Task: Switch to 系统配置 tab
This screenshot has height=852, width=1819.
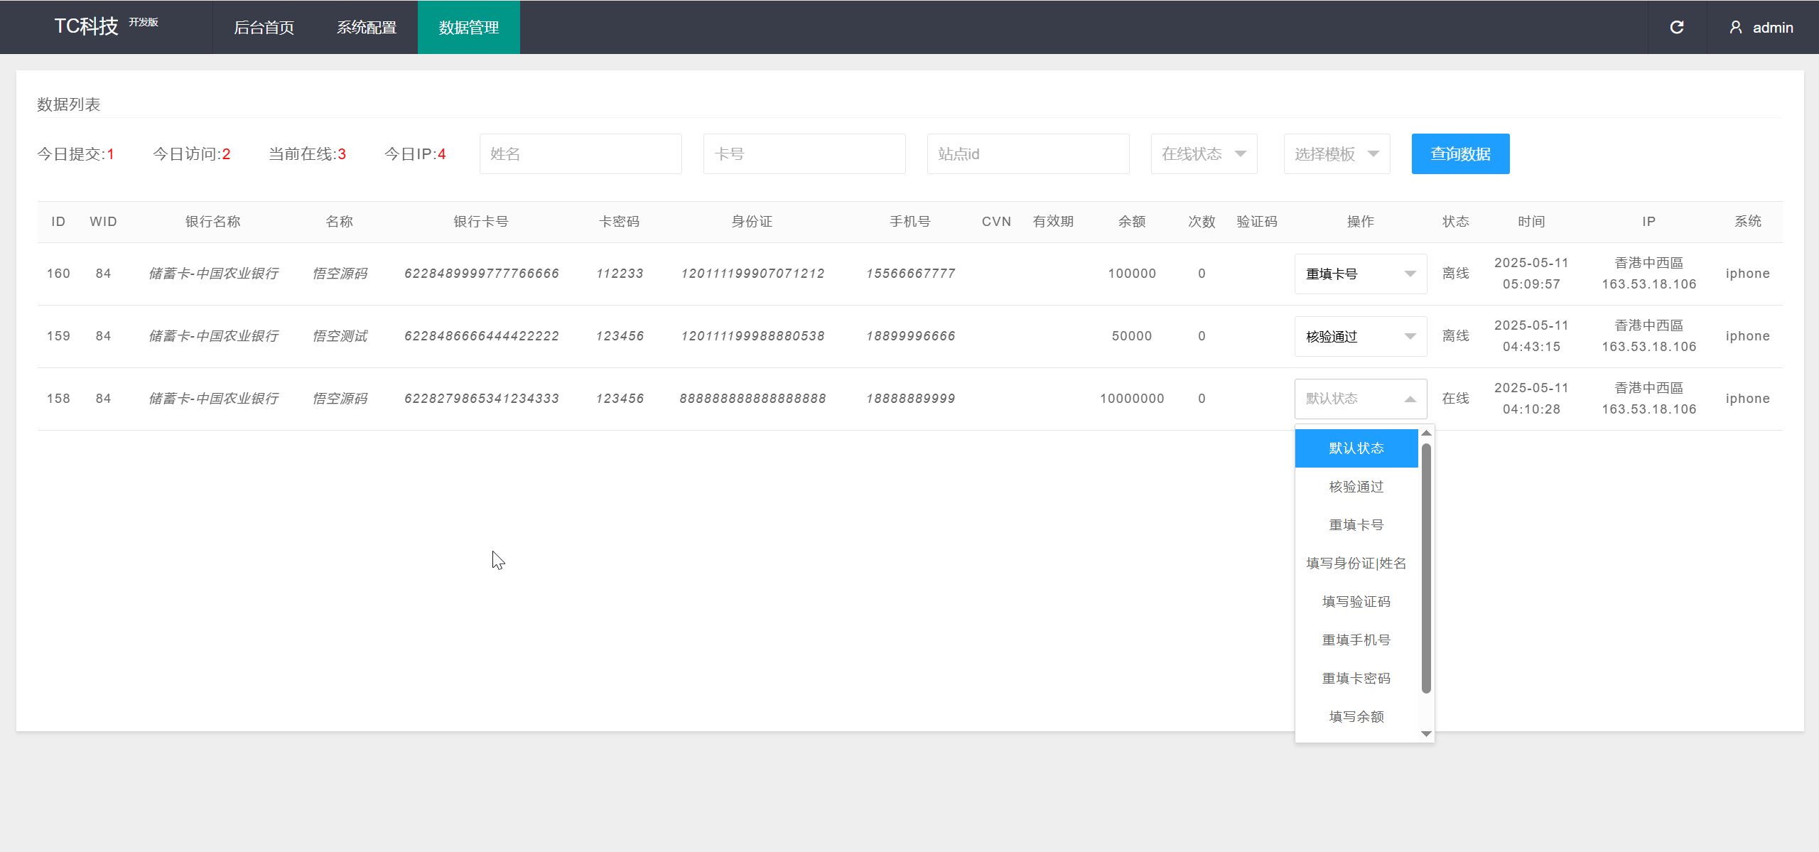Action: [x=366, y=28]
